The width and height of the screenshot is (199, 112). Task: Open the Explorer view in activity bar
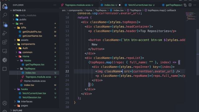pyautogui.click(x=5, y=6)
